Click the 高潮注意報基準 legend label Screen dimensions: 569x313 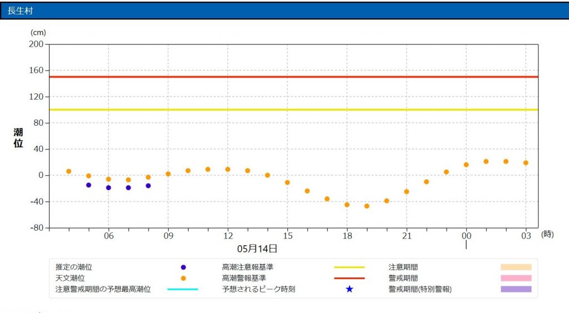click(247, 267)
